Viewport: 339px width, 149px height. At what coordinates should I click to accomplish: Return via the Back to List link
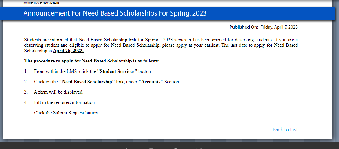coord(285,129)
